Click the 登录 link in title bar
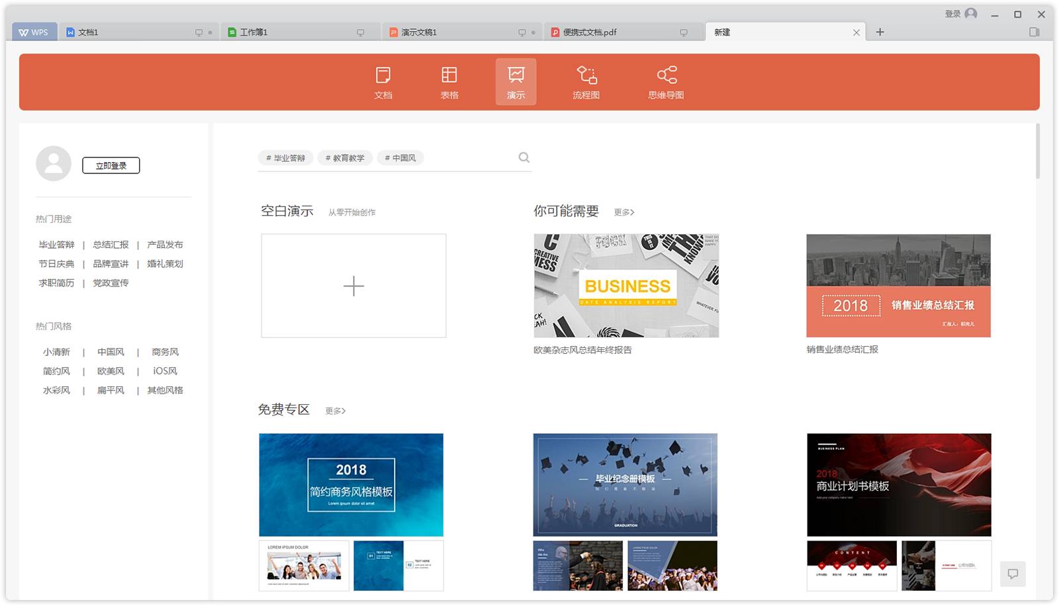 [952, 14]
